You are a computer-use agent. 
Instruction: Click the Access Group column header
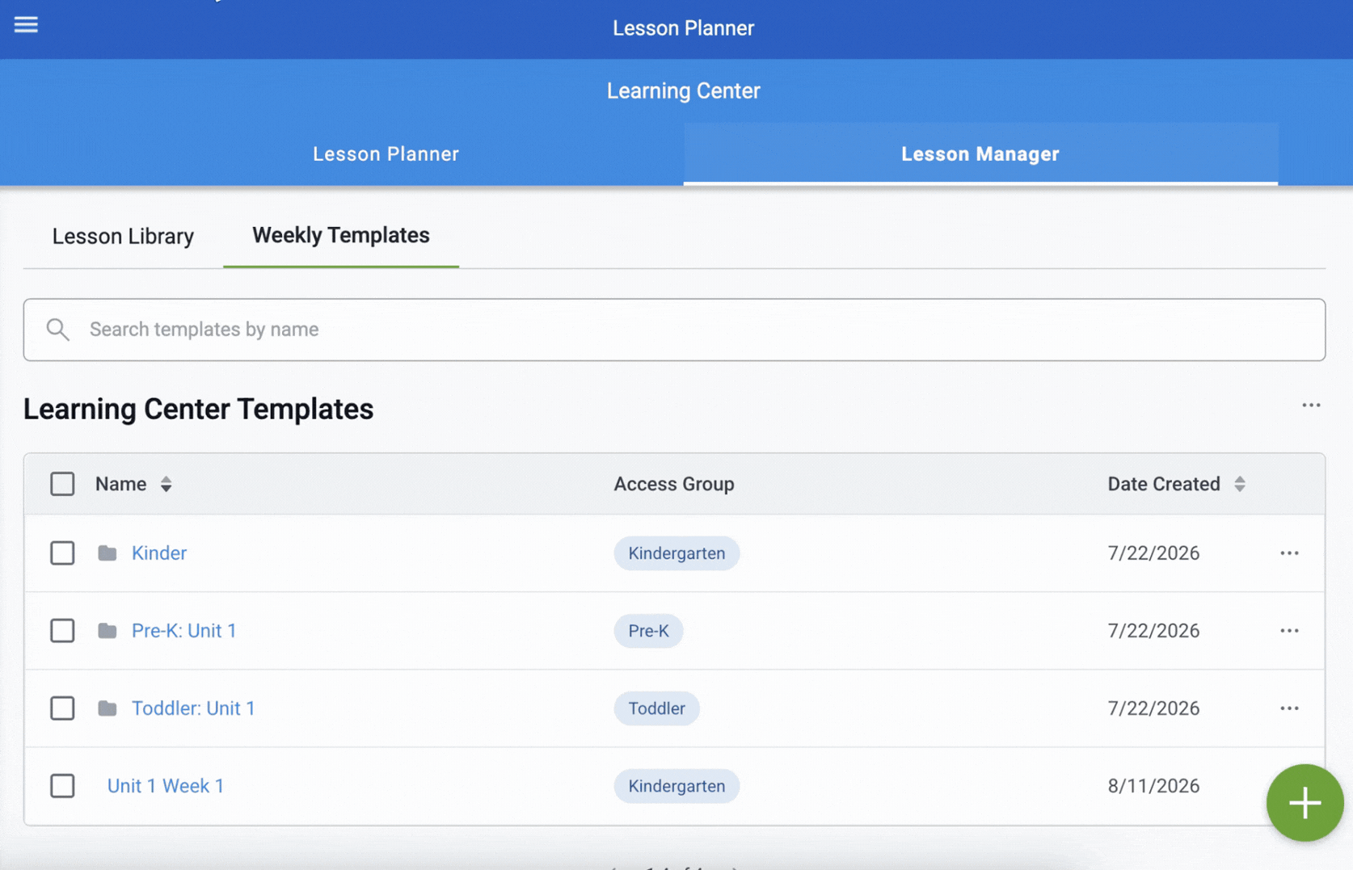point(674,484)
